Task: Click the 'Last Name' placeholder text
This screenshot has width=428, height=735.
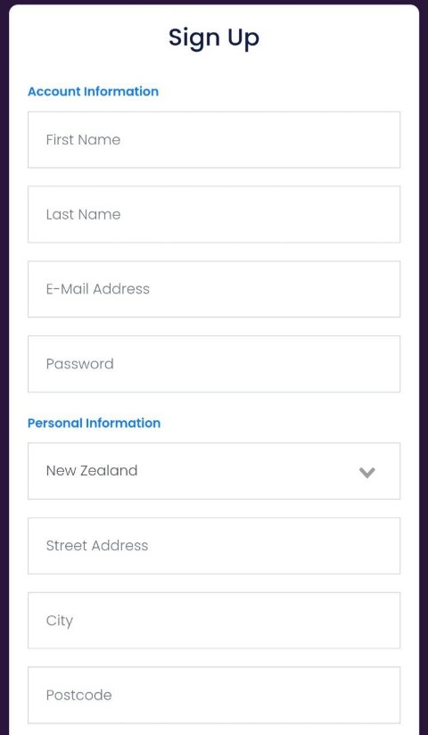Action: pyautogui.click(x=83, y=214)
